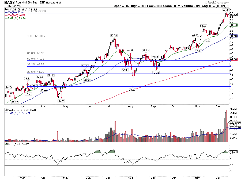Screen dimensions: 241x180
Task: Click the Close 56.62 header value
Action: [172, 6]
